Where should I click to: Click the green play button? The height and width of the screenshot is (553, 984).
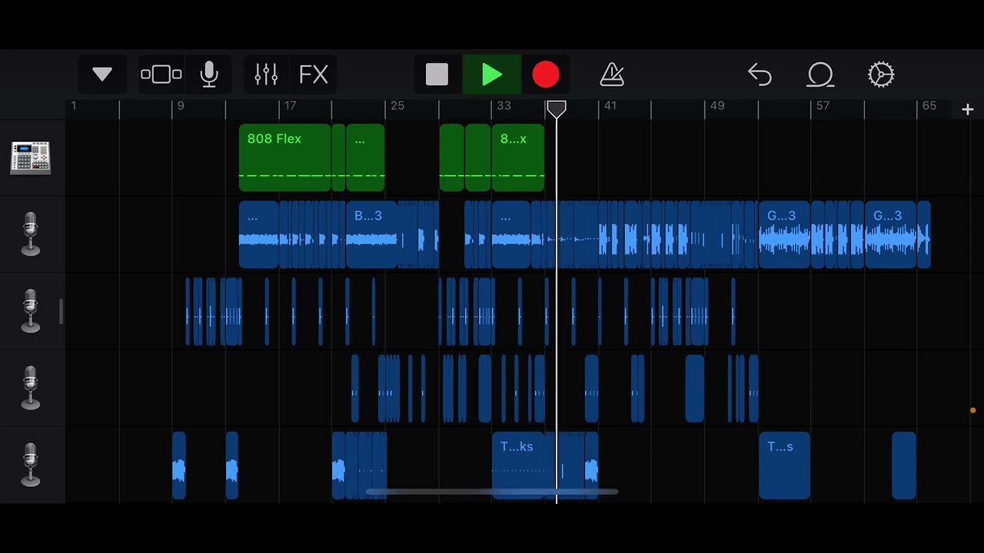[x=492, y=75]
